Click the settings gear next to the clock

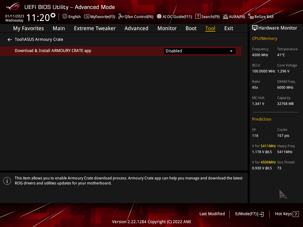pyautogui.click(x=53, y=15)
